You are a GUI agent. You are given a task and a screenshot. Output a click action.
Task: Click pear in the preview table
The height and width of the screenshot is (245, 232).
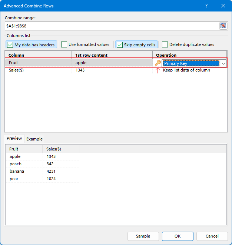click(x=14, y=179)
